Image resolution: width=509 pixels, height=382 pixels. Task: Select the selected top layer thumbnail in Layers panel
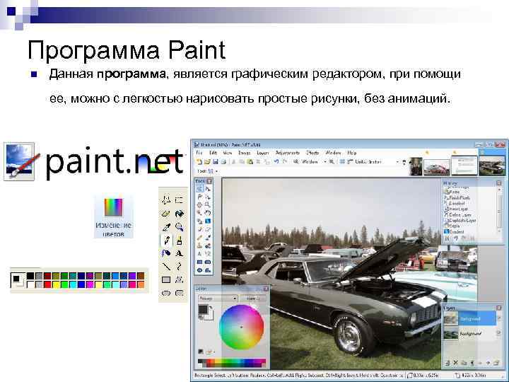[451, 318]
